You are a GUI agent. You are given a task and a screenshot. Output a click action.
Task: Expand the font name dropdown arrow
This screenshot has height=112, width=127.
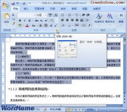click(34, 15)
